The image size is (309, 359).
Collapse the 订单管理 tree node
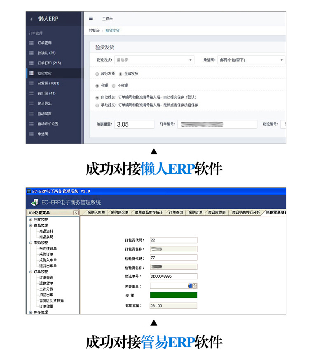(x=30, y=272)
